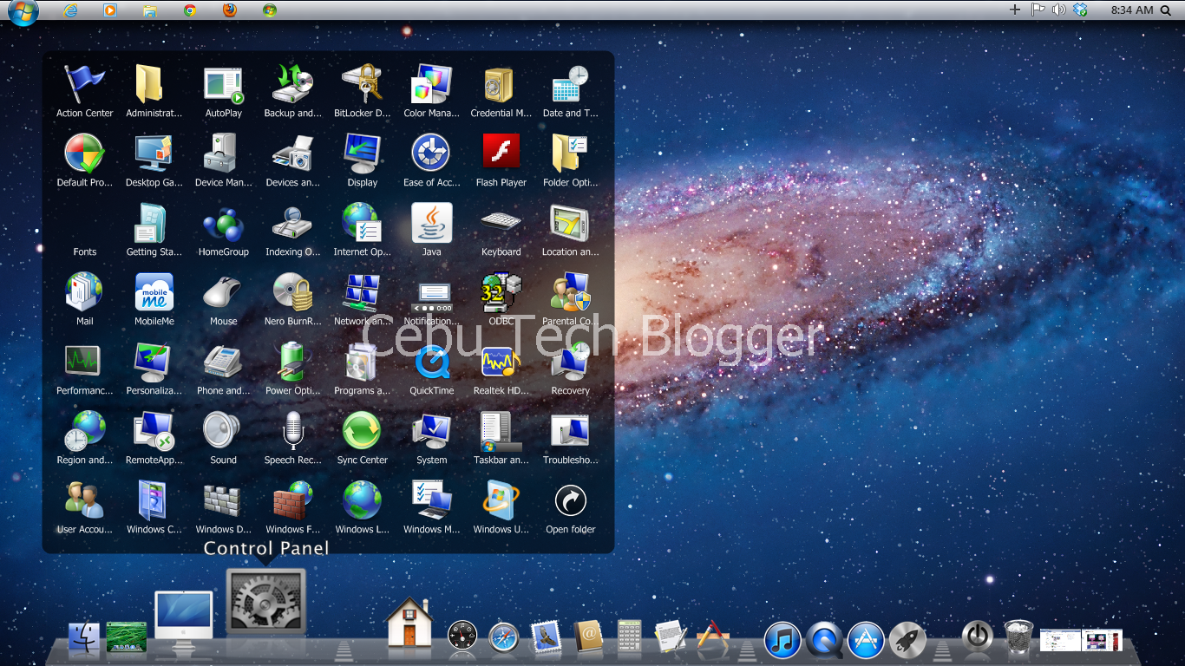The image size is (1185, 666).
Task: Open the AutoPlay settings icon
Action: click(x=224, y=84)
